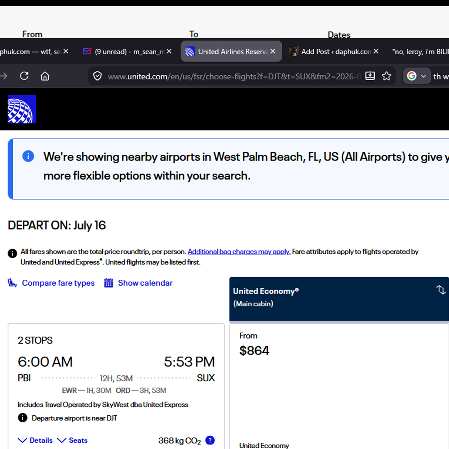Viewport: 449px width, 449px height.
Task: Go to the browser home page icon
Action: (45, 76)
